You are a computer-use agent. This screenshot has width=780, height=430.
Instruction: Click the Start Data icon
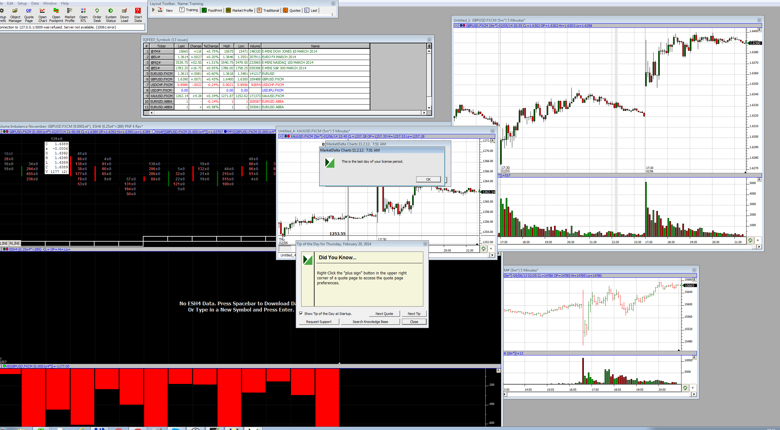[138, 15]
